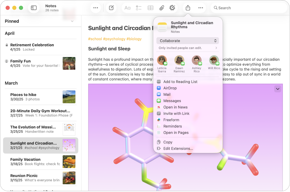Viewport: 290px width, 192px height.
Task: Open Writing Tools with the Apple Intelligence icon
Action: 172,8
